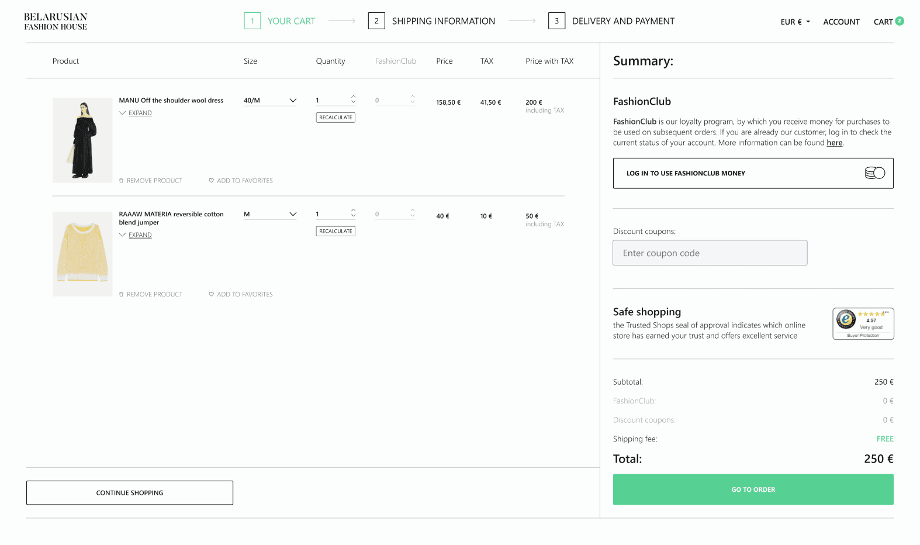Click the step 3 number box
The image size is (920, 545).
click(556, 21)
